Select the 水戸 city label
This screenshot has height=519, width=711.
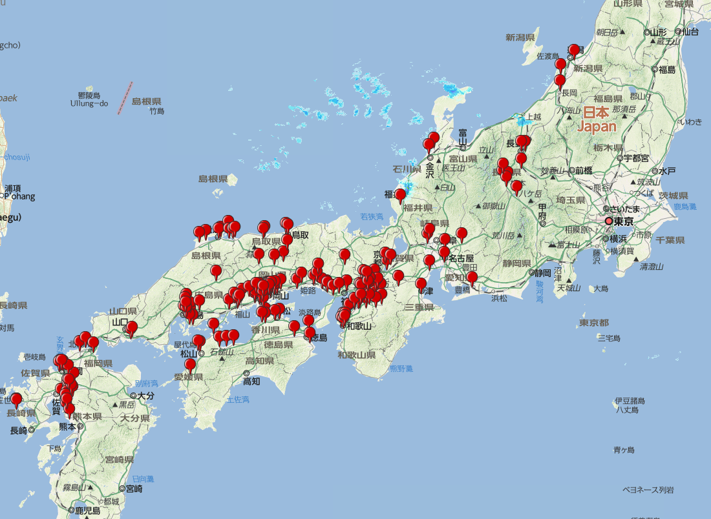coord(667,170)
